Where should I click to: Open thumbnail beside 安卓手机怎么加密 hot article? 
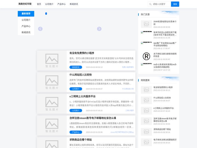coord(146,32)
